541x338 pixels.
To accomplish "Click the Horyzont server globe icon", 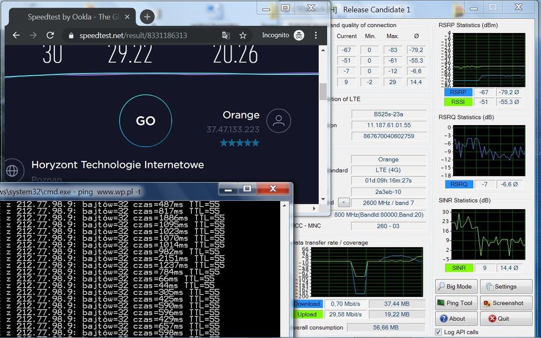I will 12,170.
